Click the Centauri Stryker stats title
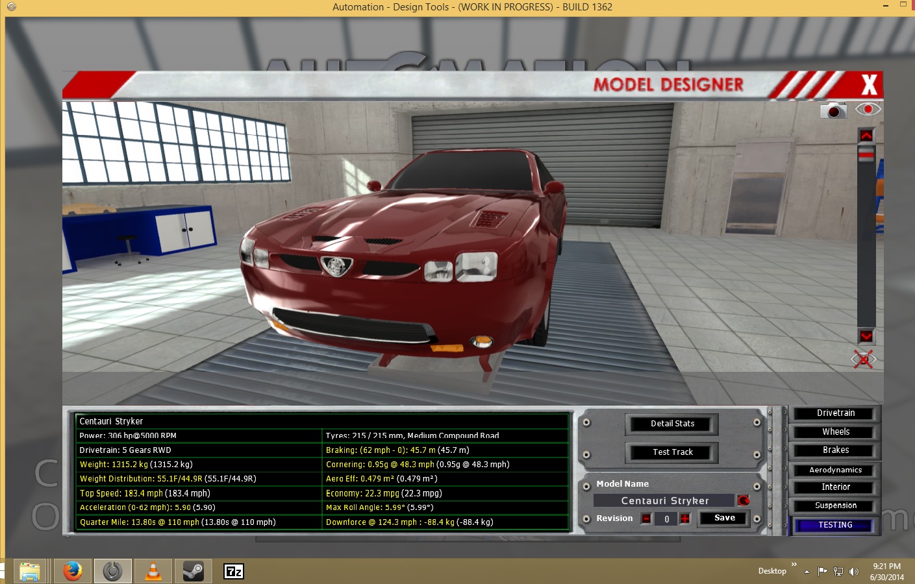This screenshot has width=915, height=584. [111, 421]
